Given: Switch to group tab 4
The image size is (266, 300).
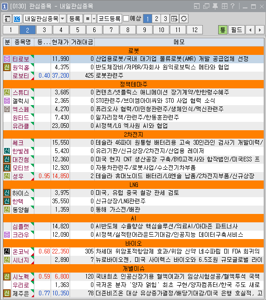Looking at the screenshot, I should coord(61,30).
